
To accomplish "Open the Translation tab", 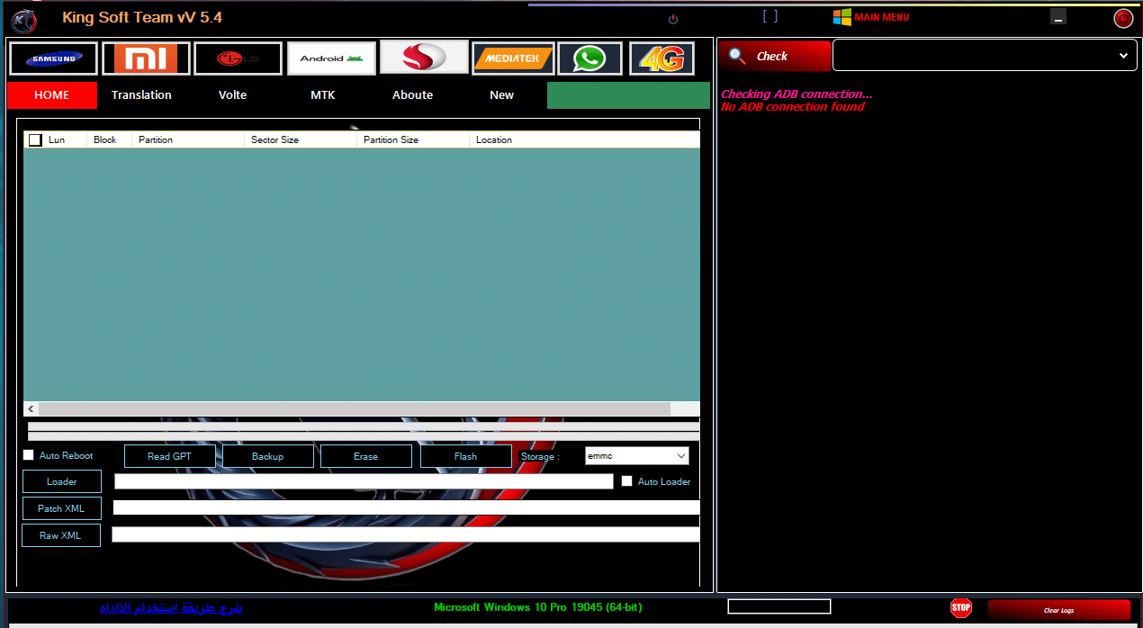I will tap(141, 94).
